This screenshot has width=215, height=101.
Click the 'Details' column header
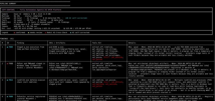[x=132, y=43]
